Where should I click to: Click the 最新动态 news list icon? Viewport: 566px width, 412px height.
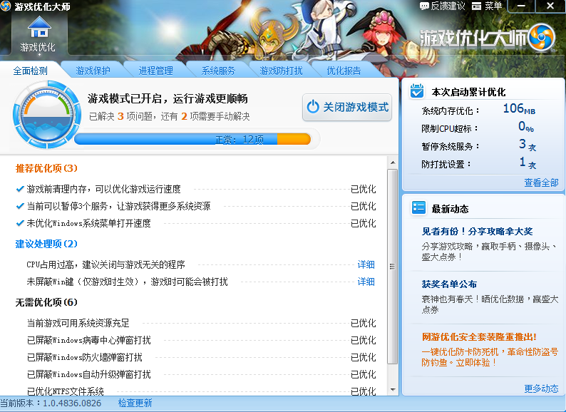418,209
